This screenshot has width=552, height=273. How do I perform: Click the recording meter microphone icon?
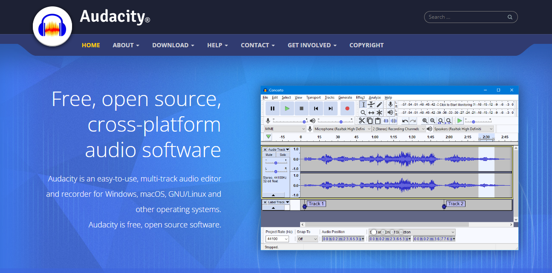390,104
